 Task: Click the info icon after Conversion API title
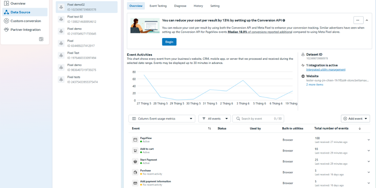tap(284, 21)
